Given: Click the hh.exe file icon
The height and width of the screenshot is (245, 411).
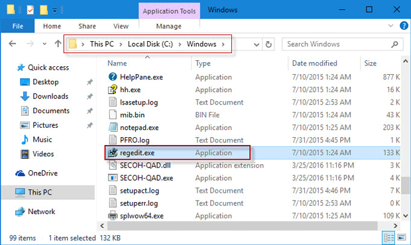Looking at the screenshot, I should [x=113, y=89].
